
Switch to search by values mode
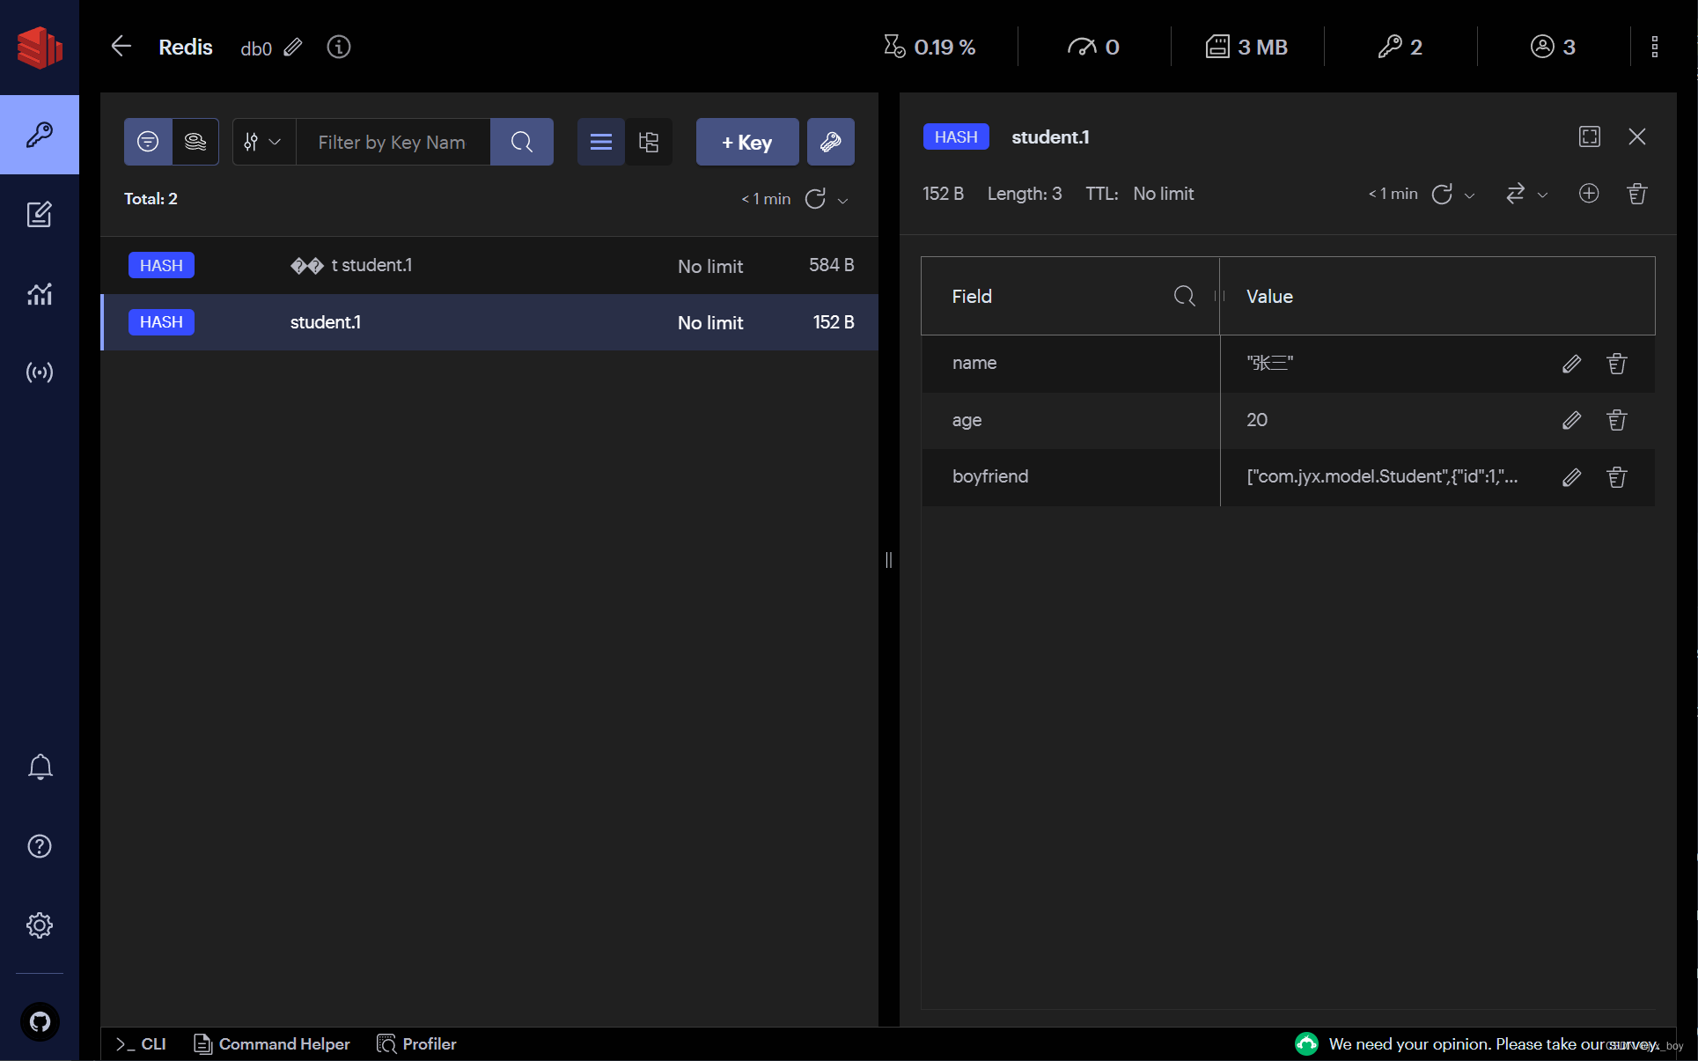195,142
